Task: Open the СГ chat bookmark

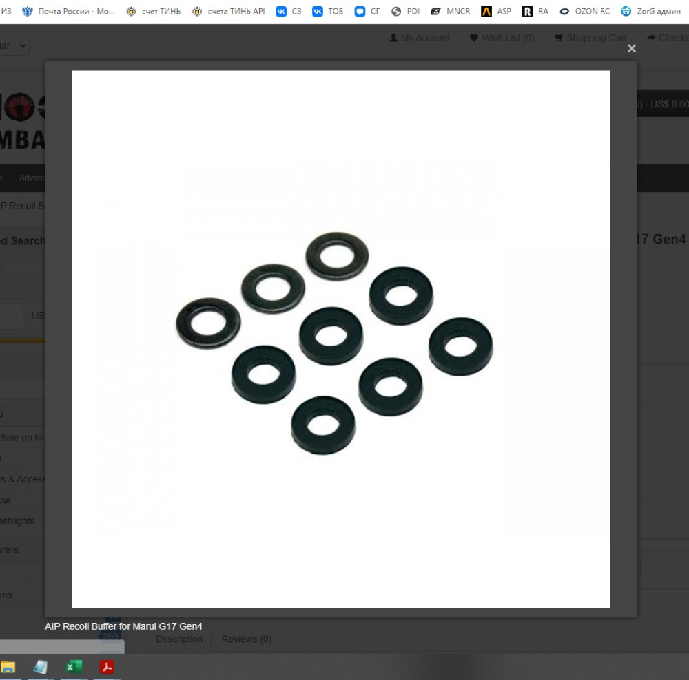Action: [x=367, y=12]
